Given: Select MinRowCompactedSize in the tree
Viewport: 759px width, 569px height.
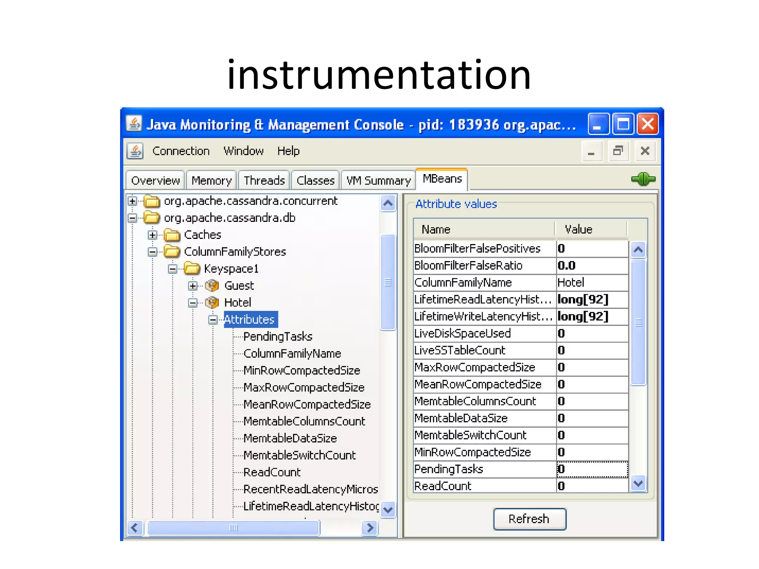Looking at the screenshot, I should click(302, 370).
